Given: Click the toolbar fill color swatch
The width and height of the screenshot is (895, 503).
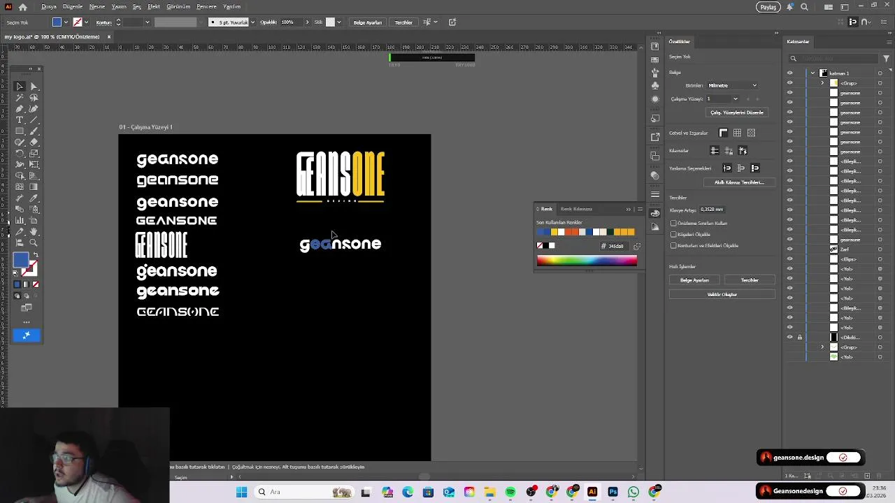Looking at the screenshot, I should pyautogui.click(x=20, y=260).
